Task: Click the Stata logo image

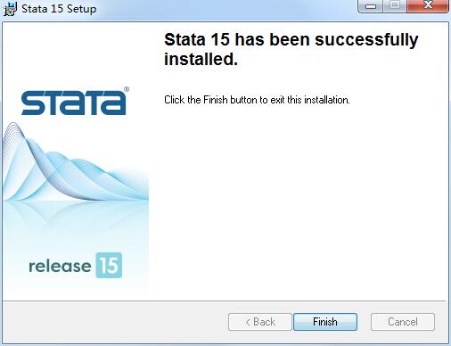Action: pos(74,102)
